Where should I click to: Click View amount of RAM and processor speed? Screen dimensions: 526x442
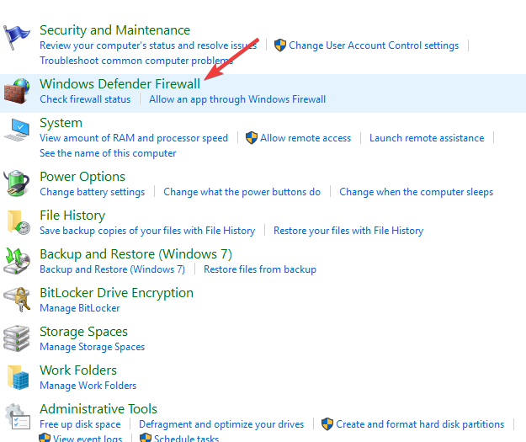[x=134, y=138]
